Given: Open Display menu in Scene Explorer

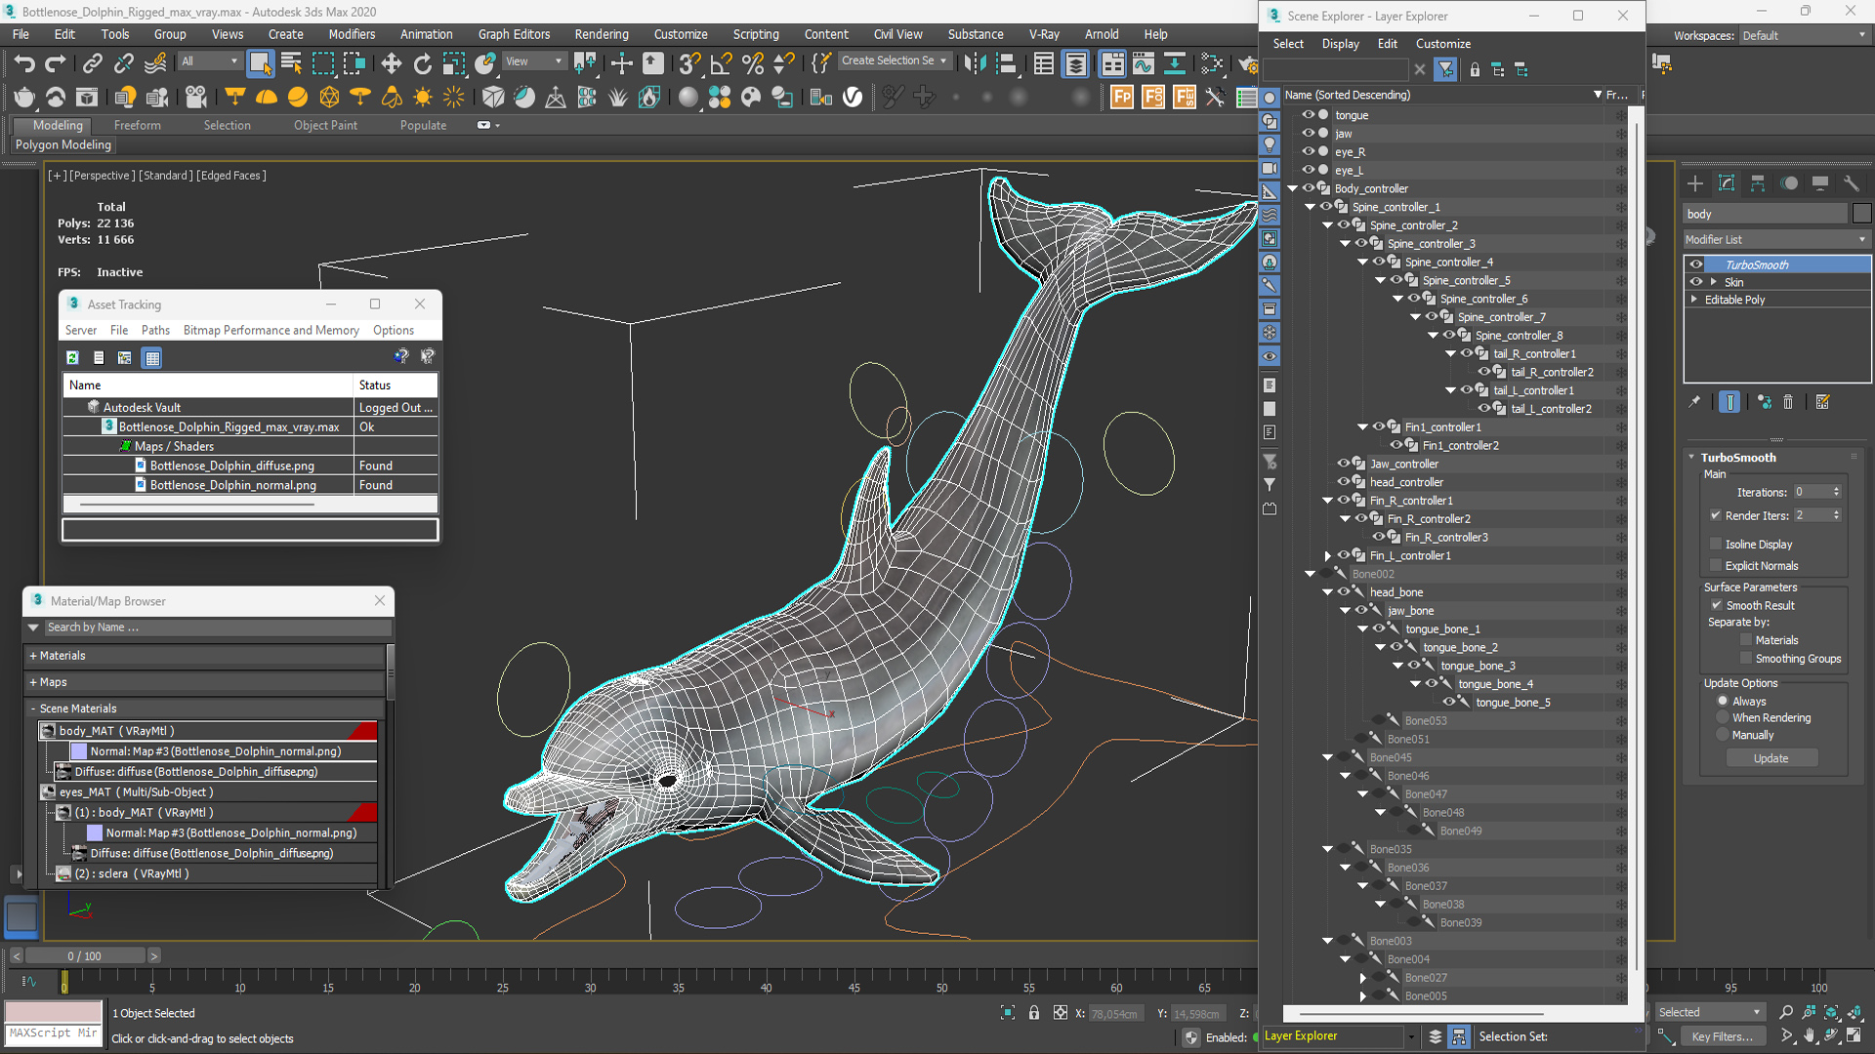Looking at the screenshot, I should pos(1340,44).
